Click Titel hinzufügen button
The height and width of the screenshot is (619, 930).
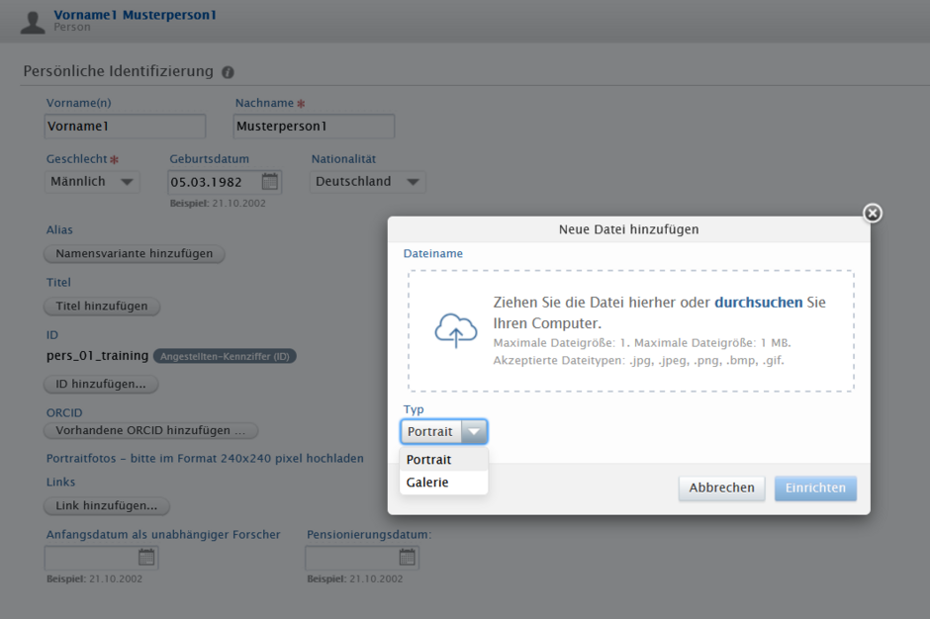102,307
